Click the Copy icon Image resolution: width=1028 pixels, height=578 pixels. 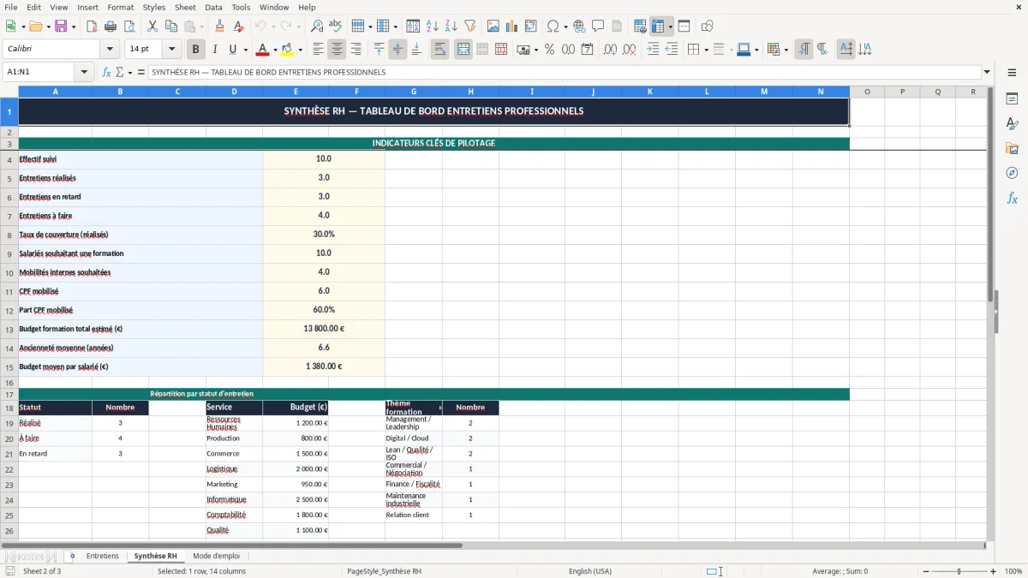tap(171, 27)
